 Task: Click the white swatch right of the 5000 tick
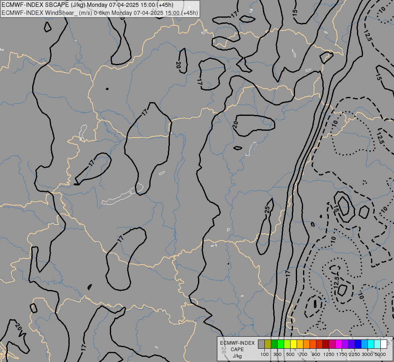pos(384,344)
